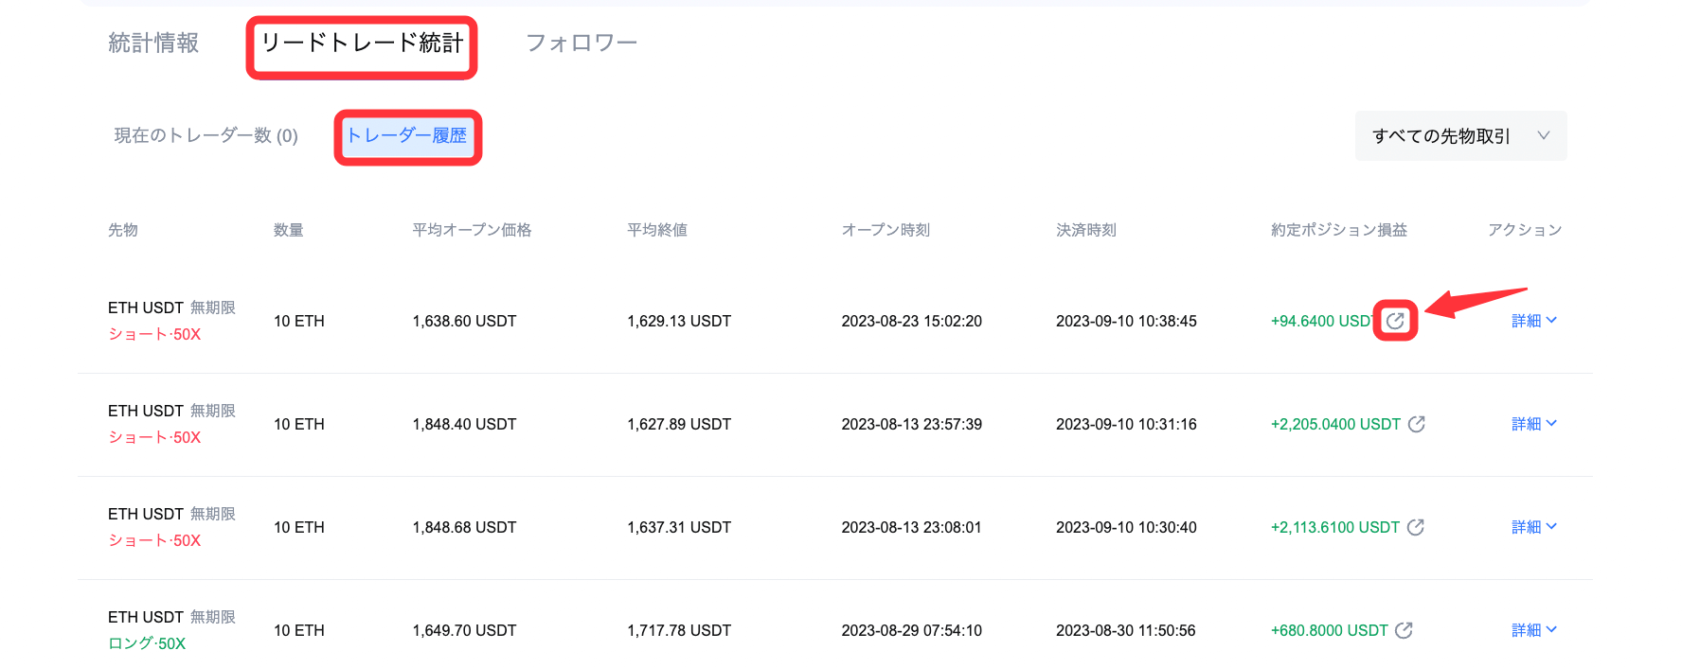Select the リードトレード統計 tab
The width and height of the screenshot is (1682, 668).
pos(362,44)
